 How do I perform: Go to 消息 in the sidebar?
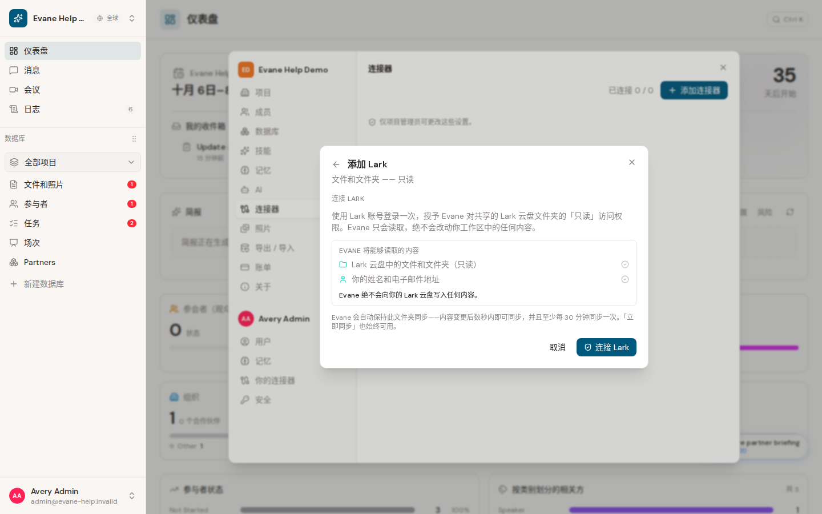tap(72, 70)
